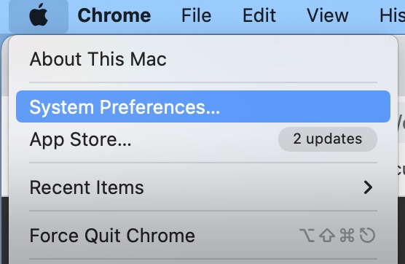Expand the Recent Items submenu
Screen dimensions: 405x264
[203, 187]
